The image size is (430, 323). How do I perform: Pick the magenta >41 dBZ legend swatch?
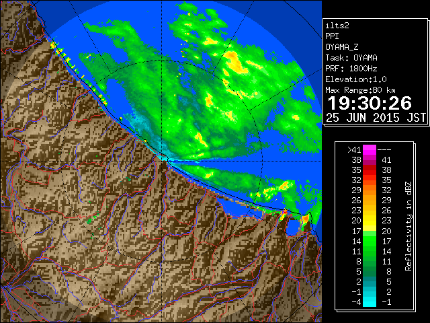pos(370,150)
